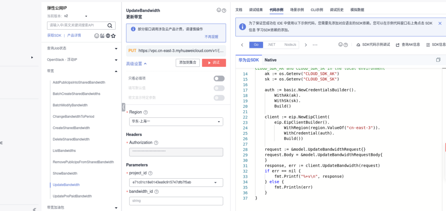Open CreateSharedBandwidth API item
Screen dimensions: 446x211
(x=71, y=128)
